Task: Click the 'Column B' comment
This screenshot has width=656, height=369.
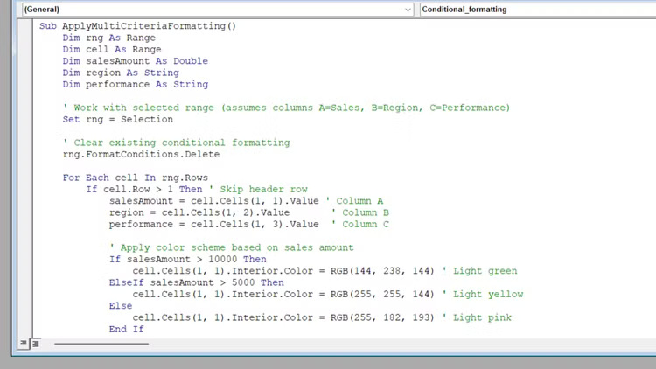Action: click(x=359, y=212)
